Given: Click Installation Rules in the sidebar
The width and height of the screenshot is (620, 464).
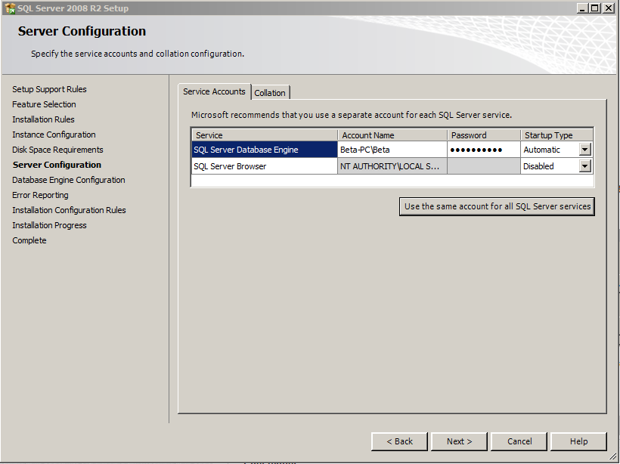Looking at the screenshot, I should (x=43, y=119).
